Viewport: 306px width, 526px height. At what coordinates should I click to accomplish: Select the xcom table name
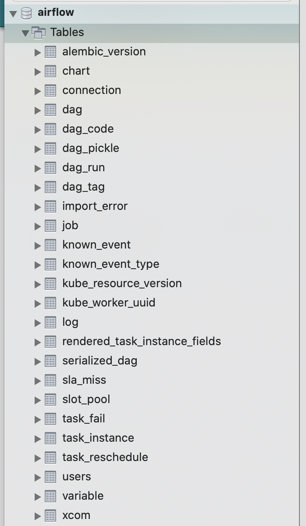(76, 515)
